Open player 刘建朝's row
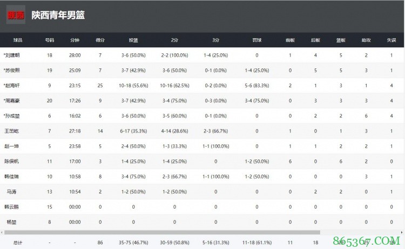Image resolution: width=405 pixels, height=249 pixels. (12, 55)
